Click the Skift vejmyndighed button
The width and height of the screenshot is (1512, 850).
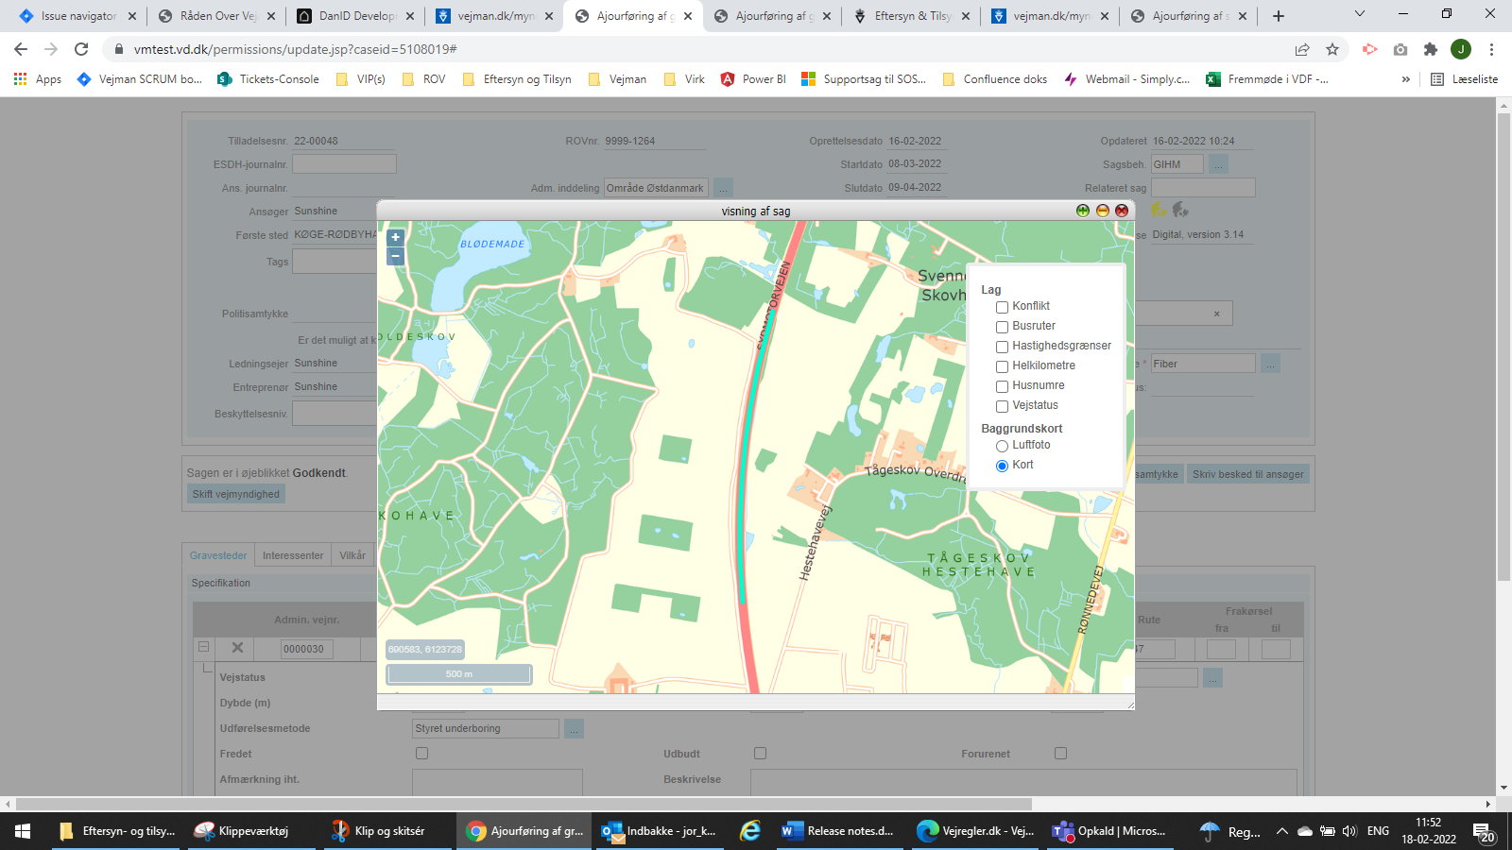click(x=236, y=494)
